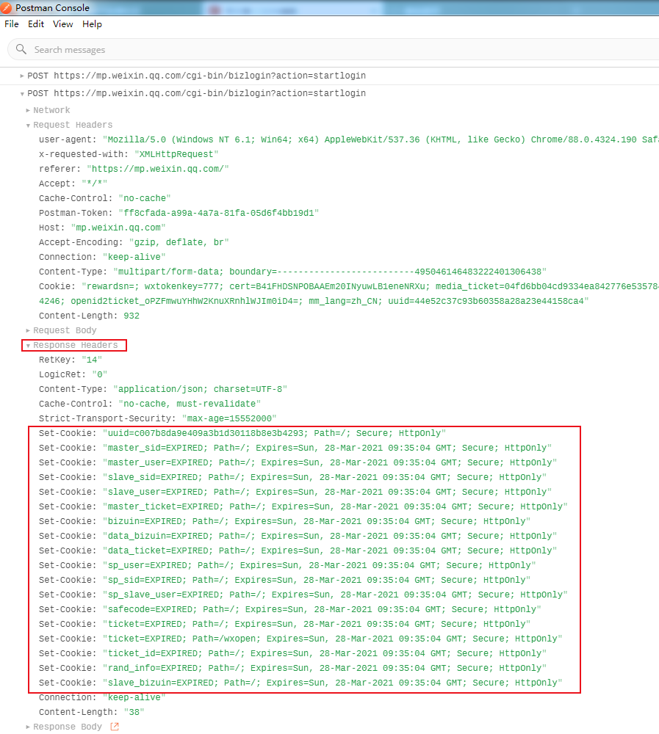The height and width of the screenshot is (734, 659).
Task: Open Response Body in external viewer icon
Action: pyautogui.click(x=115, y=727)
